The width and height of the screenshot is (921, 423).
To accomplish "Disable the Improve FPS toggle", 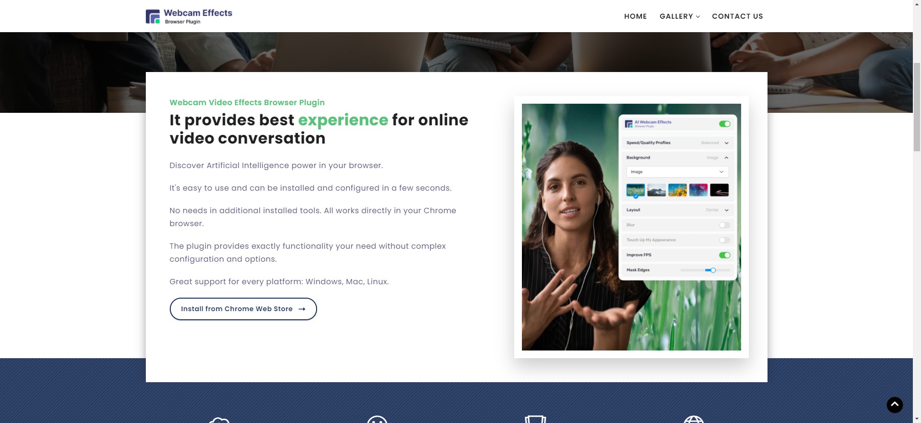I will coord(724,255).
